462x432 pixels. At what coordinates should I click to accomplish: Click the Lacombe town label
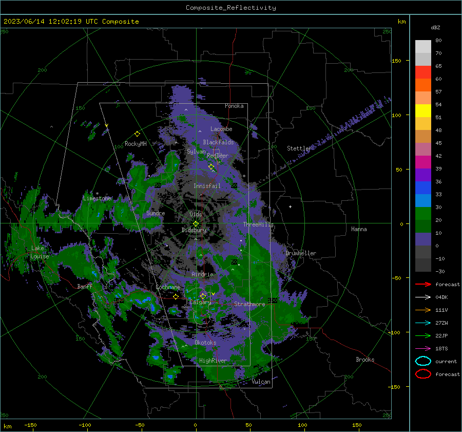[x=221, y=129]
